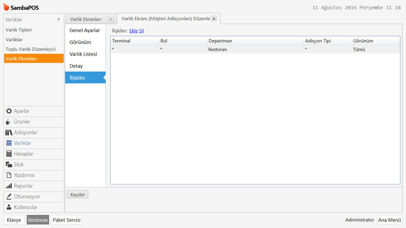The image size is (406, 228).
Task: Click the Sil link
Action: (x=141, y=31)
